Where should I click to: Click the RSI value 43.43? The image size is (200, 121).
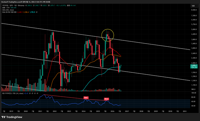point(26,93)
